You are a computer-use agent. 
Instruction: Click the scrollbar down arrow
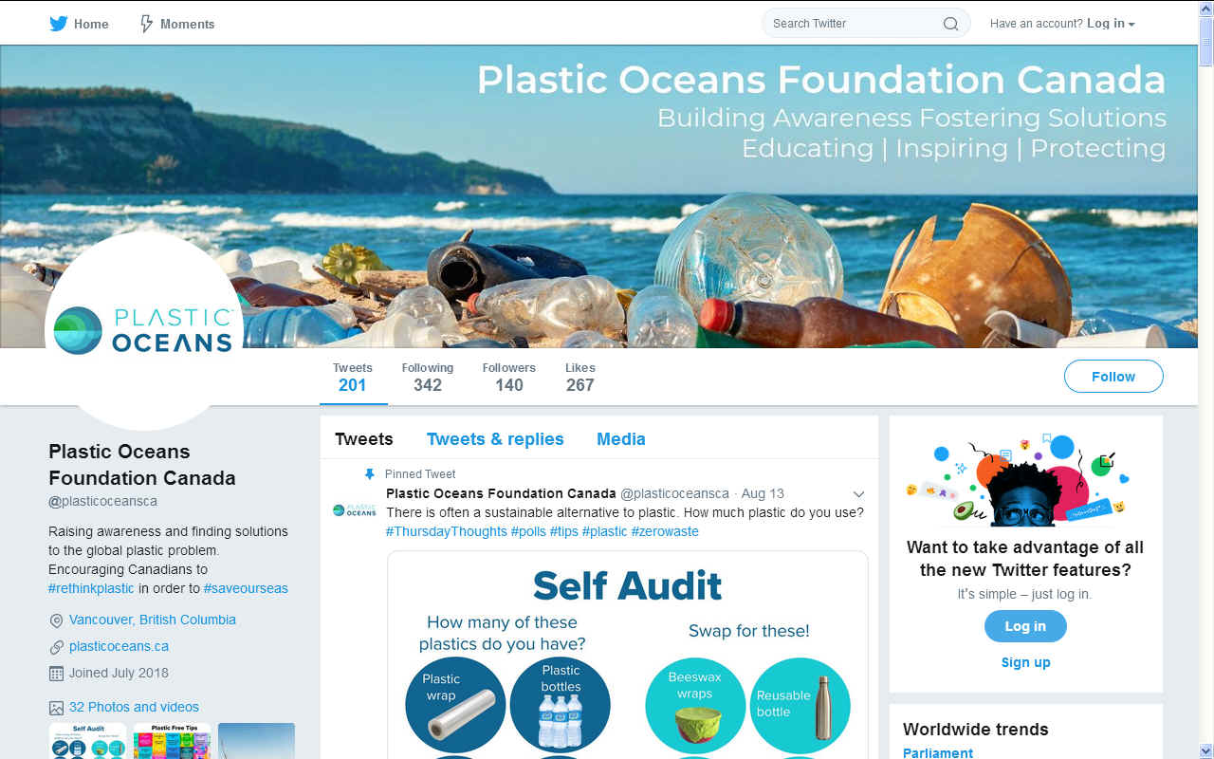pyautogui.click(x=1205, y=750)
